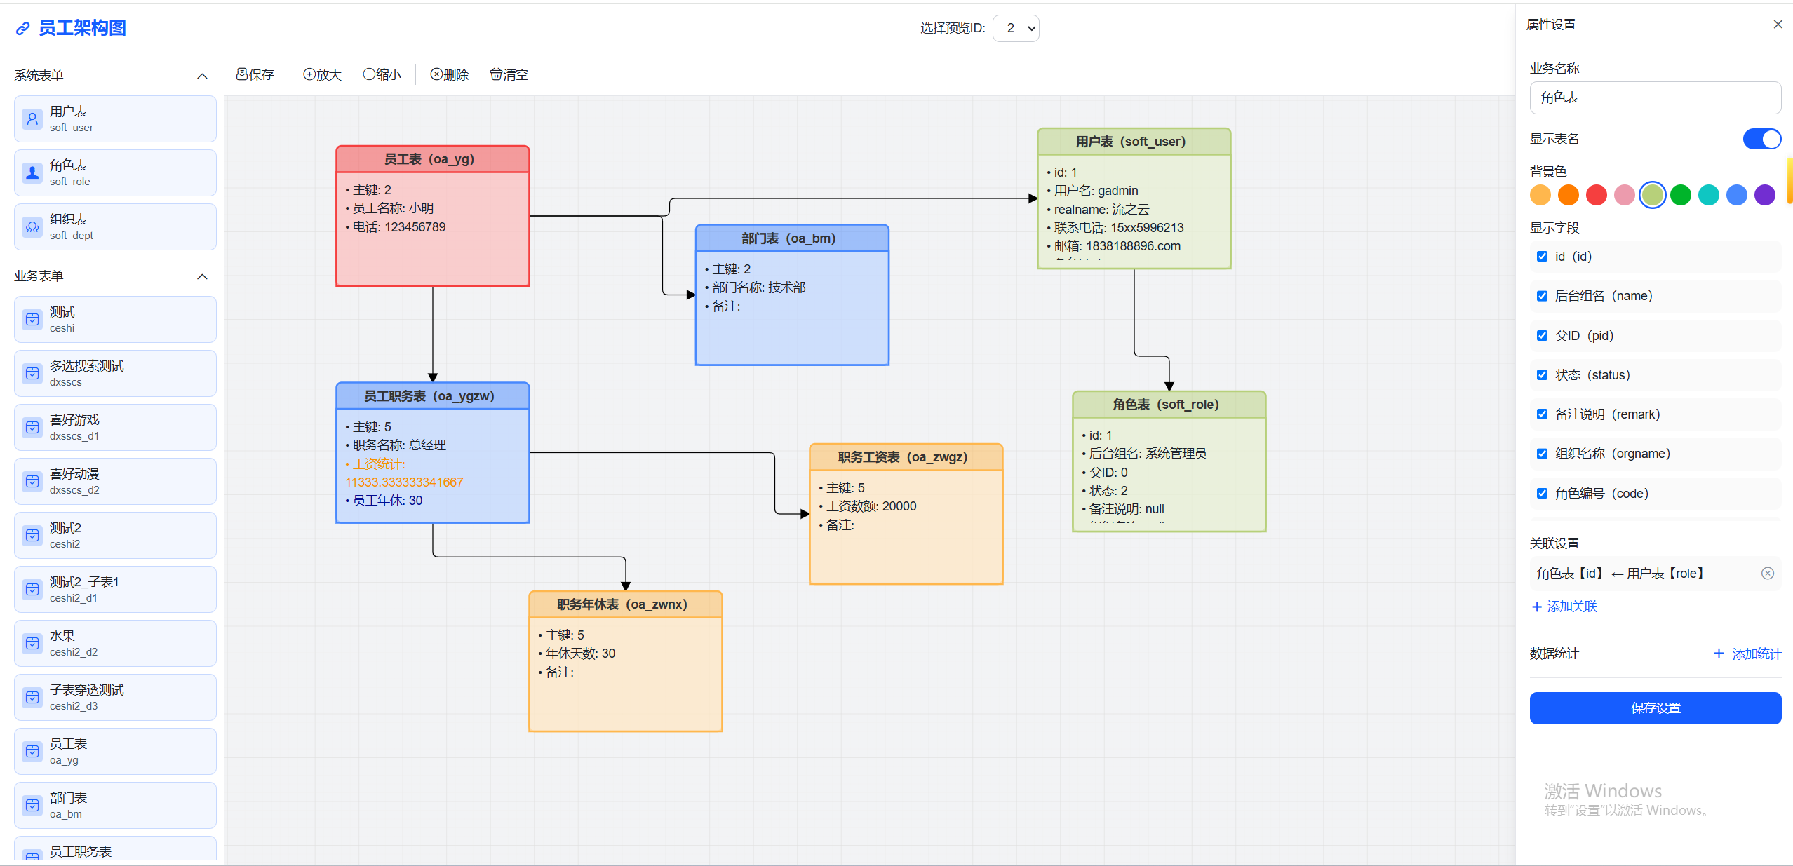The width and height of the screenshot is (1793, 866).
Task: Select the 部门表 oa_bm list item
Action: click(x=115, y=805)
